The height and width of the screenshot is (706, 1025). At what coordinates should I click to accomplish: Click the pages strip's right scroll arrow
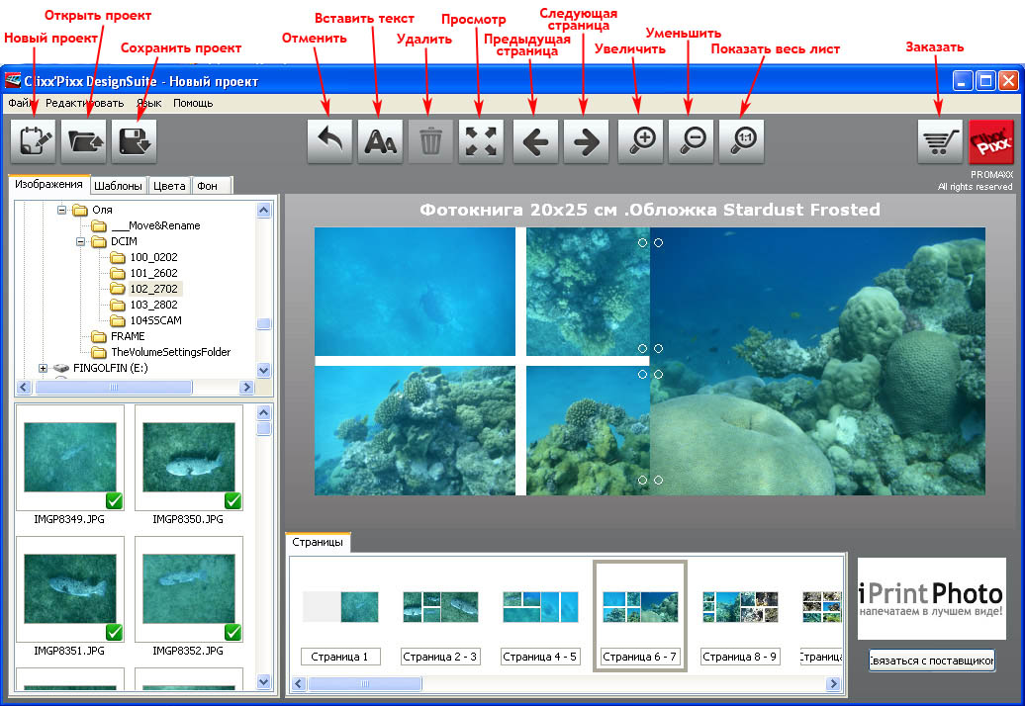(x=833, y=684)
